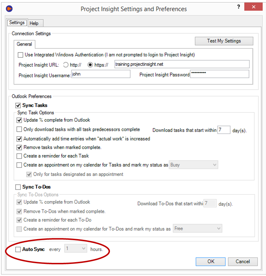The width and height of the screenshot is (266, 276).
Task: Click the Project Insight logo icon
Action: 9,9
